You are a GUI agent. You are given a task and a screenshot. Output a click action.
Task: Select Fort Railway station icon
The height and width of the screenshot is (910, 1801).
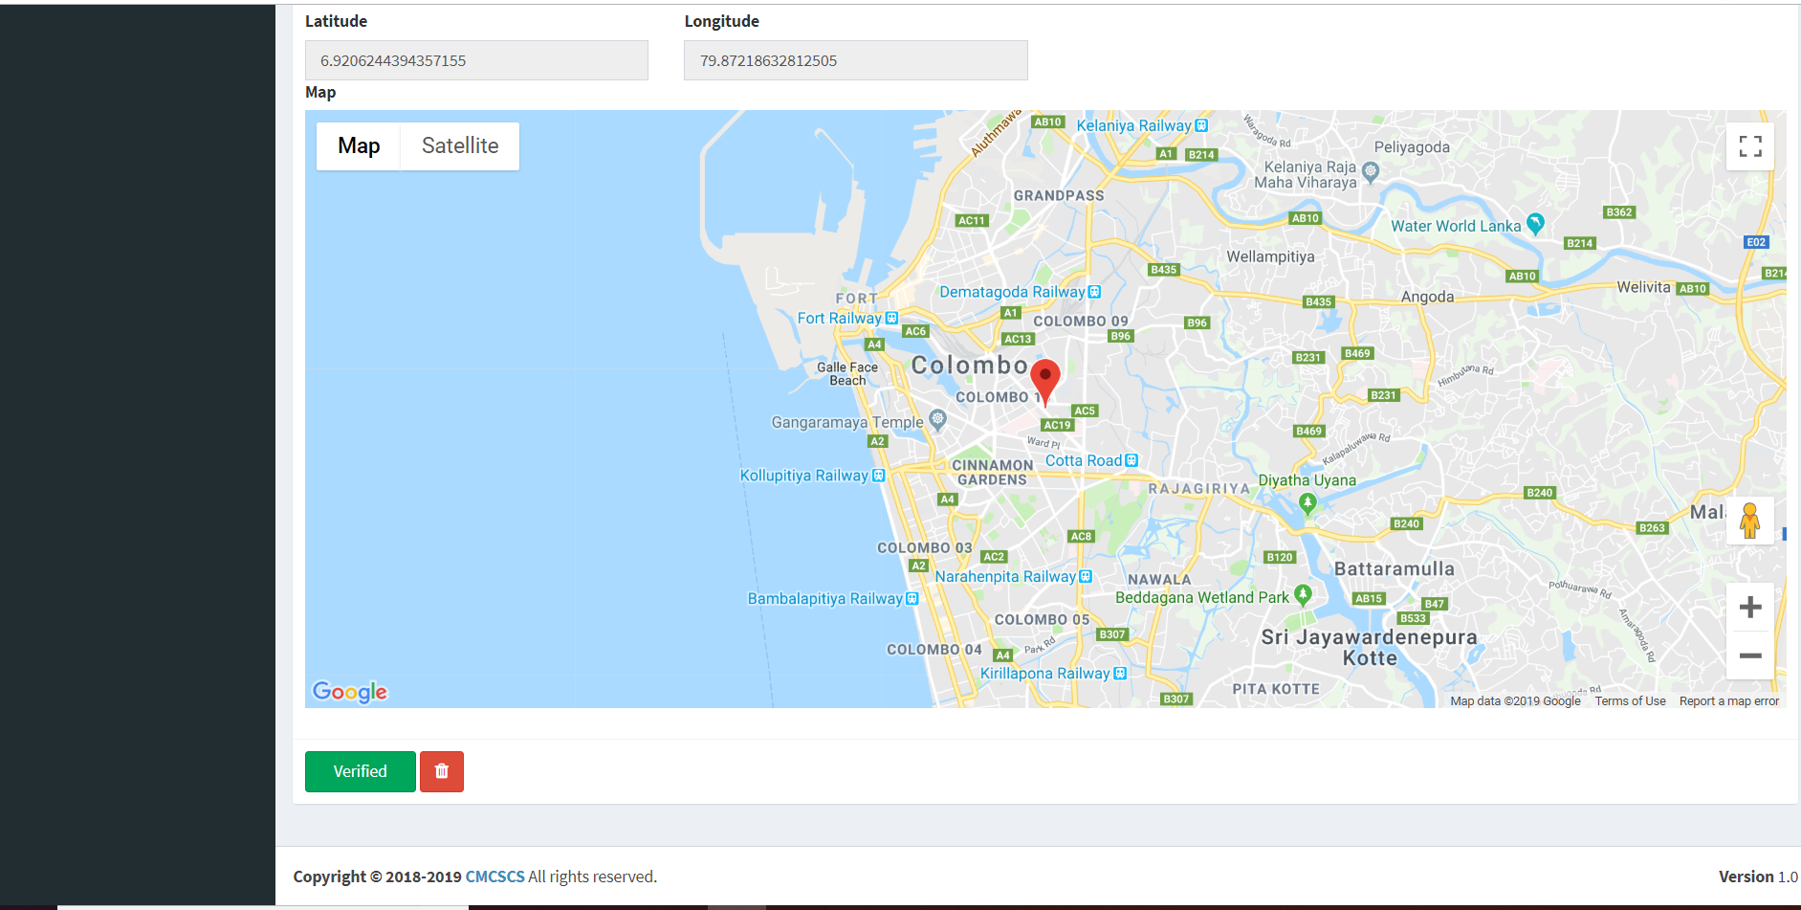click(x=891, y=318)
